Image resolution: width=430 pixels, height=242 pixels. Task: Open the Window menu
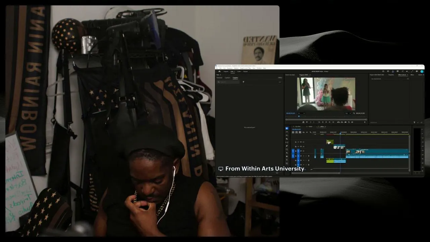pyautogui.click(x=259, y=68)
